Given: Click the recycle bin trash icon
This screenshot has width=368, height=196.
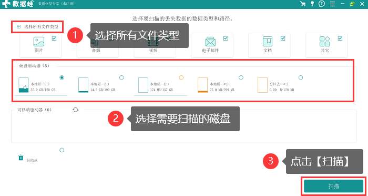Looking at the screenshot, I should pos(21,158).
